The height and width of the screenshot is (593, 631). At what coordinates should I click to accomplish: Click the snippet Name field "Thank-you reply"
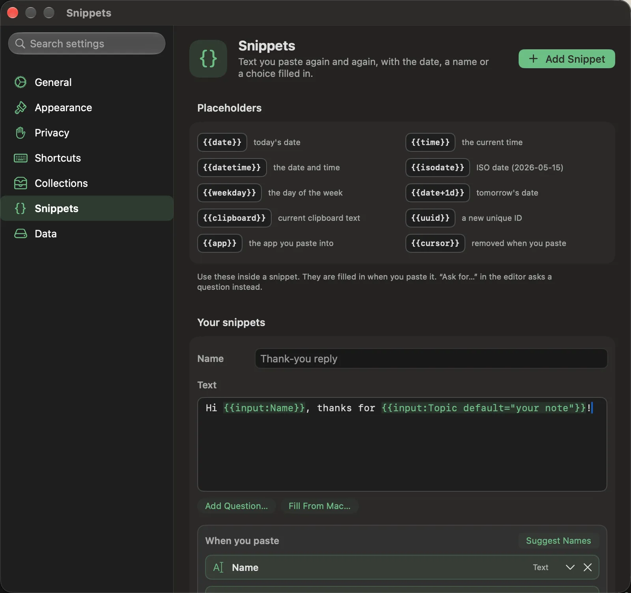[x=431, y=358]
